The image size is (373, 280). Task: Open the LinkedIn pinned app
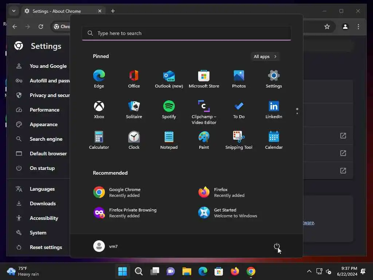click(274, 109)
